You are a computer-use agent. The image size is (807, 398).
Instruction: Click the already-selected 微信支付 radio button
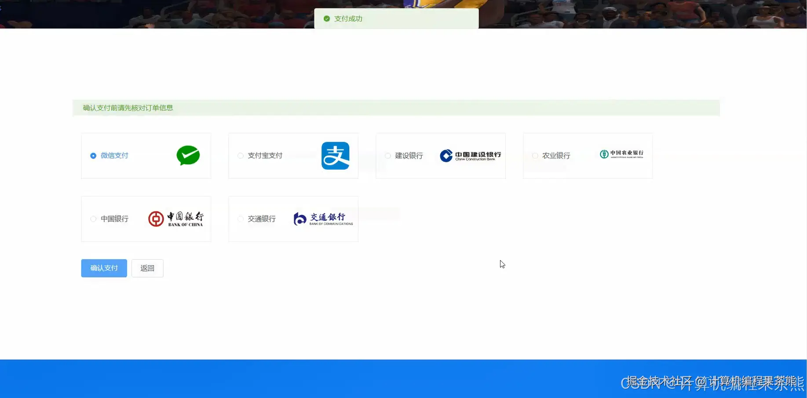pos(93,156)
